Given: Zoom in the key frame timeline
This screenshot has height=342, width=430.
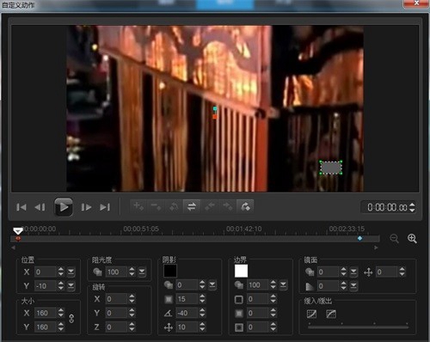Looking at the screenshot, I should click(412, 238).
